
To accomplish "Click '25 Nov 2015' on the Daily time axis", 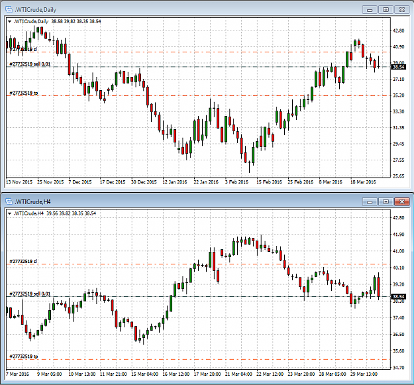I will tap(50, 182).
